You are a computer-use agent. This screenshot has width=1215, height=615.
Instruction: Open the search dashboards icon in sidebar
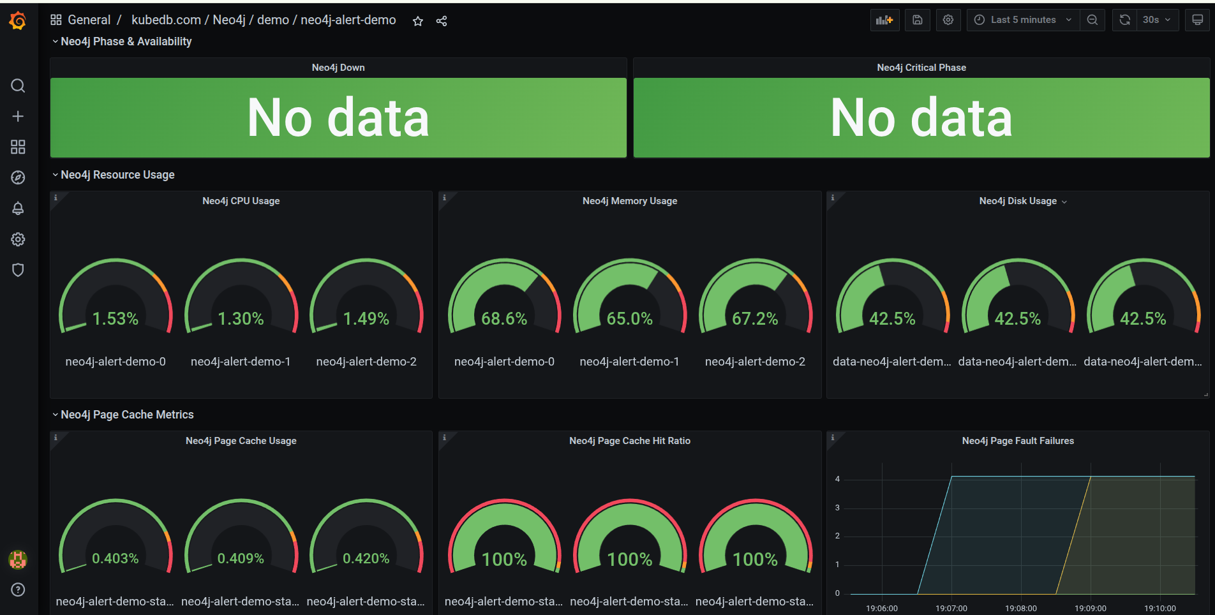coord(18,85)
